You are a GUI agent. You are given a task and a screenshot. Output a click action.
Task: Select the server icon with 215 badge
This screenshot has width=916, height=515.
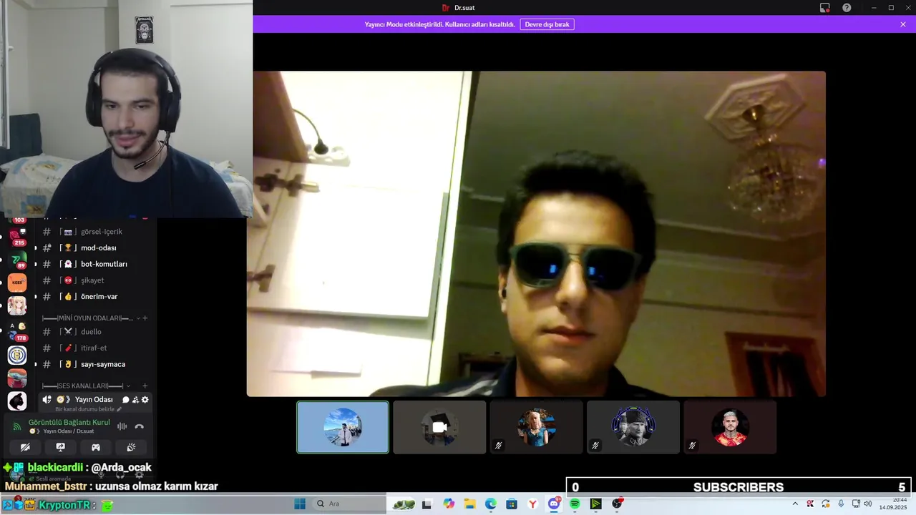pyautogui.click(x=17, y=236)
